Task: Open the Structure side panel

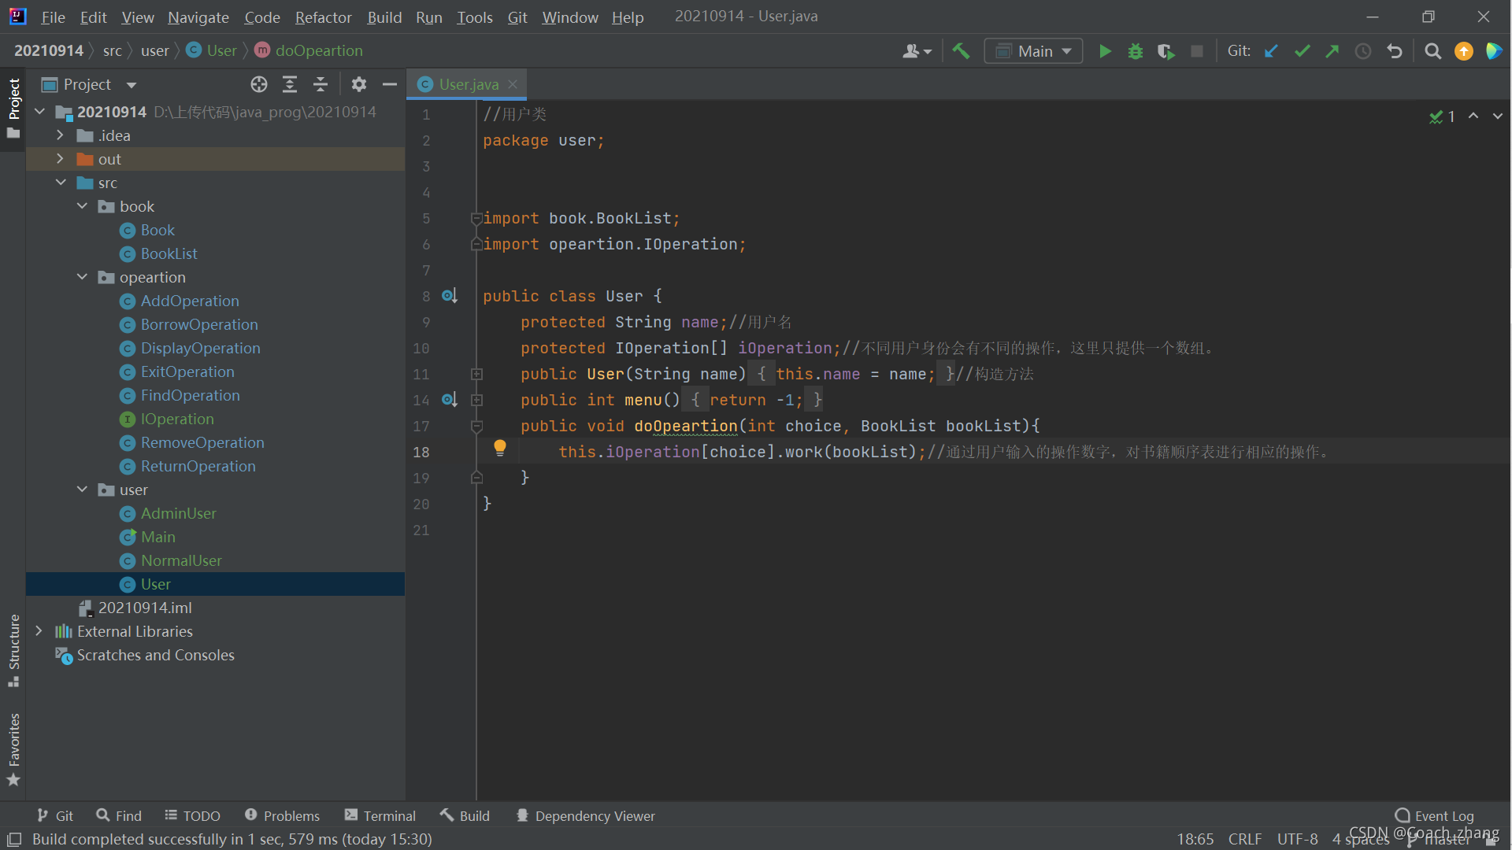Action: (13, 650)
